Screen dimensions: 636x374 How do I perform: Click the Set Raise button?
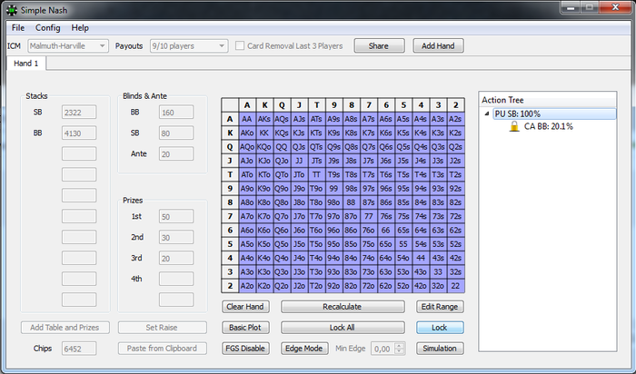click(163, 328)
